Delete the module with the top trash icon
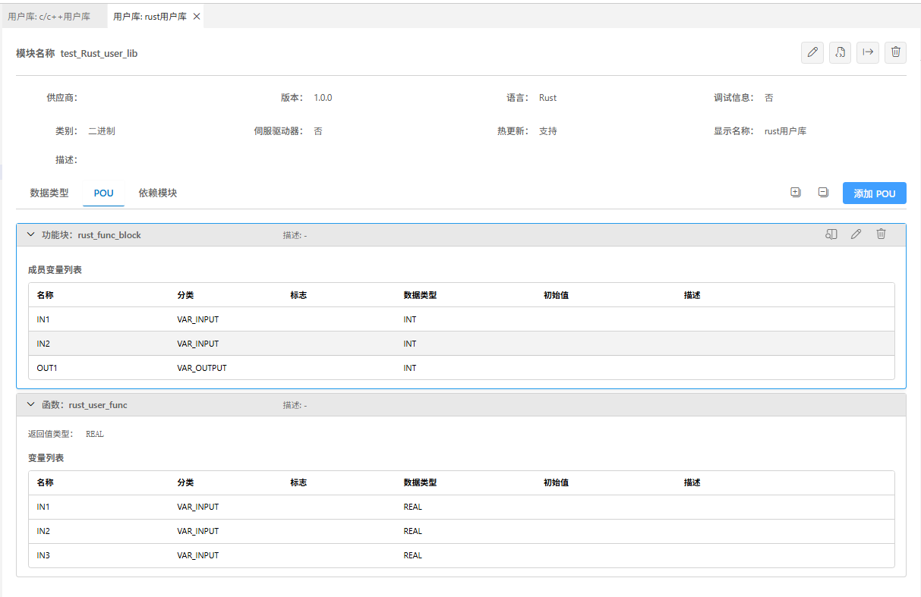The image size is (921, 597). (x=896, y=52)
